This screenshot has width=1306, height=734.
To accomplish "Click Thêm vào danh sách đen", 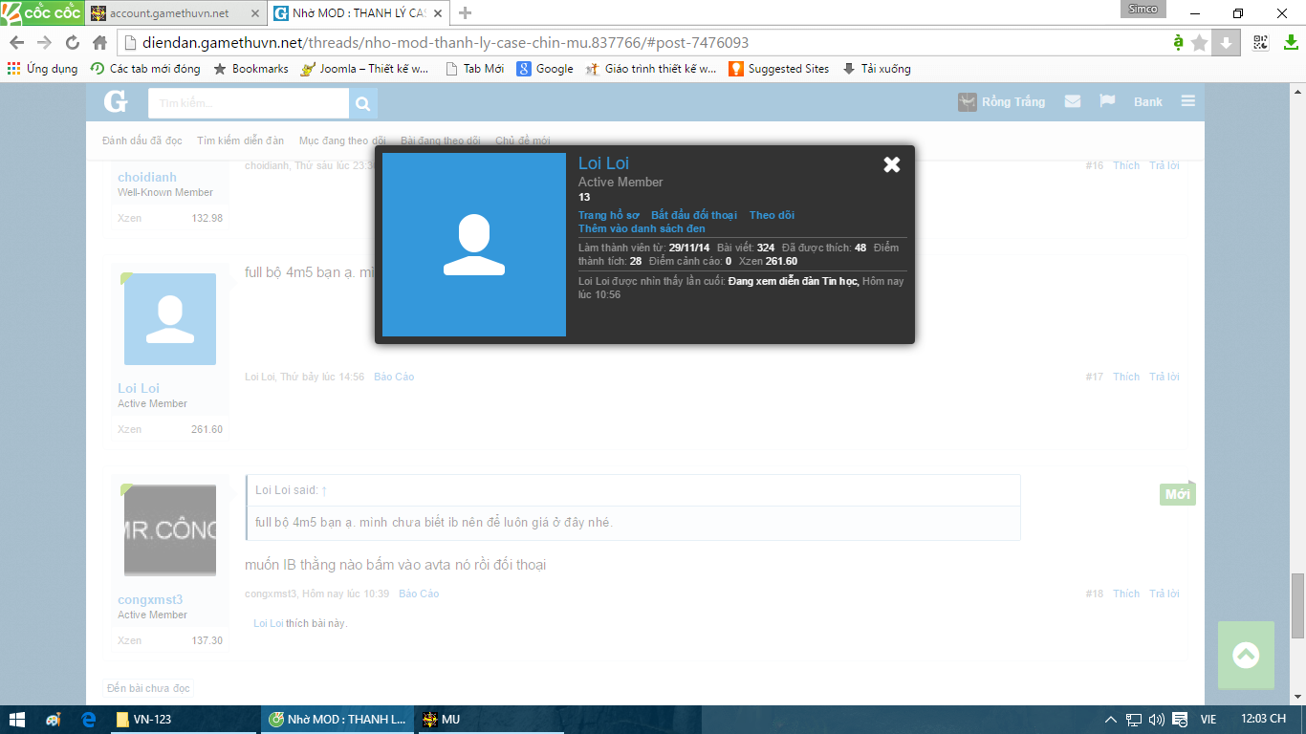I will 642,228.
